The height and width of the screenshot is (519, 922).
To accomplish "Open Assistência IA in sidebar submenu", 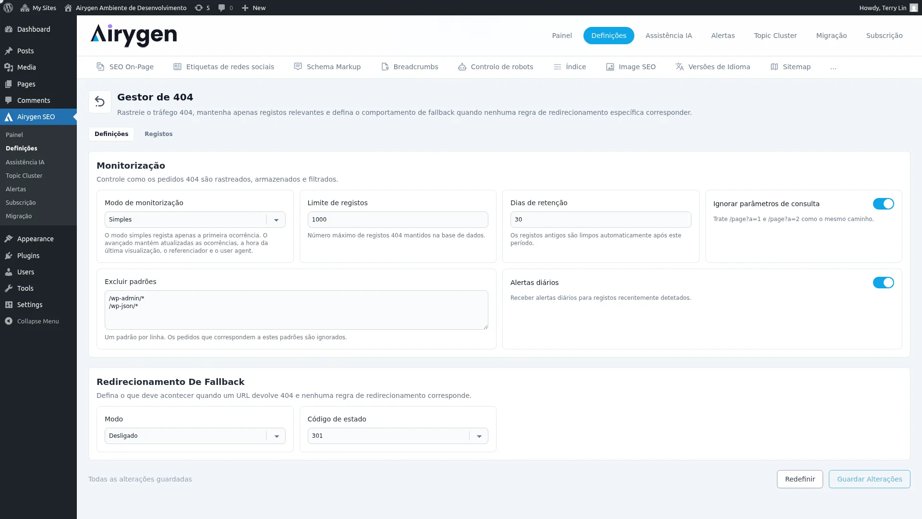I will tap(25, 162).
